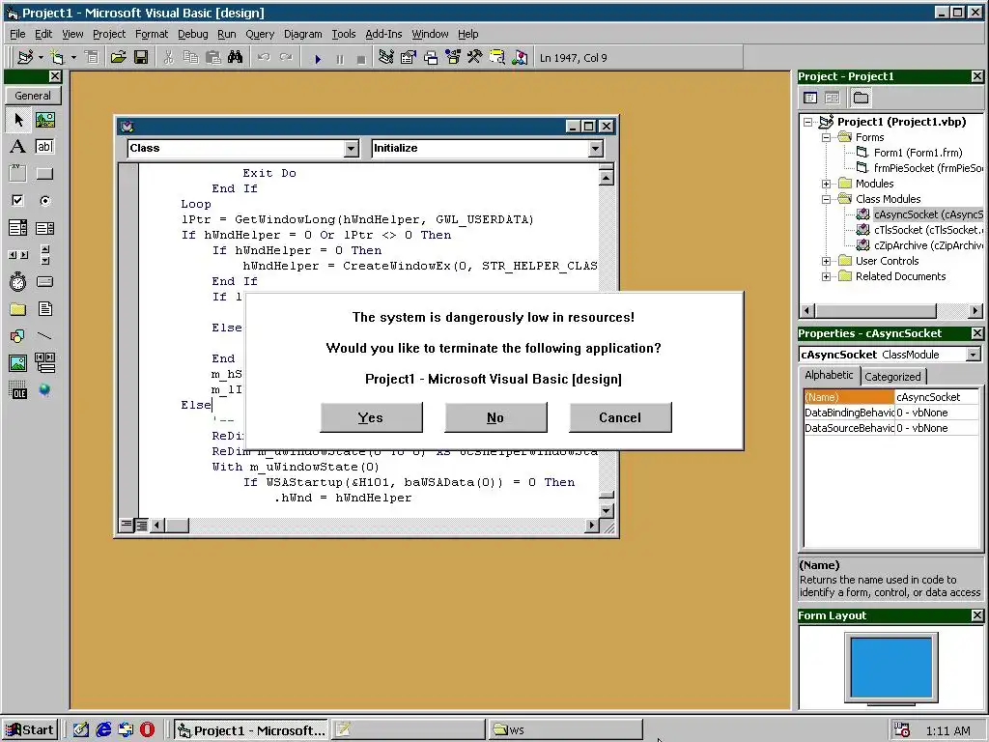Select the Image control in the toolbox

(x=17, y=363)
